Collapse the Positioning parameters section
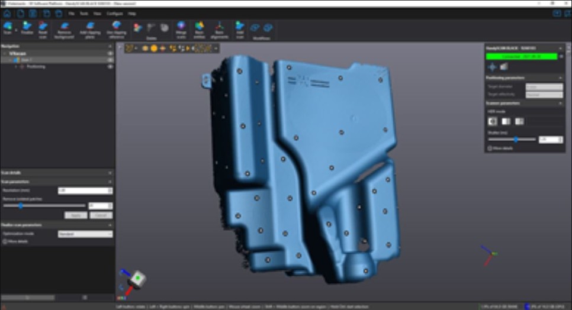Screen dimensions: 572x310 pos(560,78)
